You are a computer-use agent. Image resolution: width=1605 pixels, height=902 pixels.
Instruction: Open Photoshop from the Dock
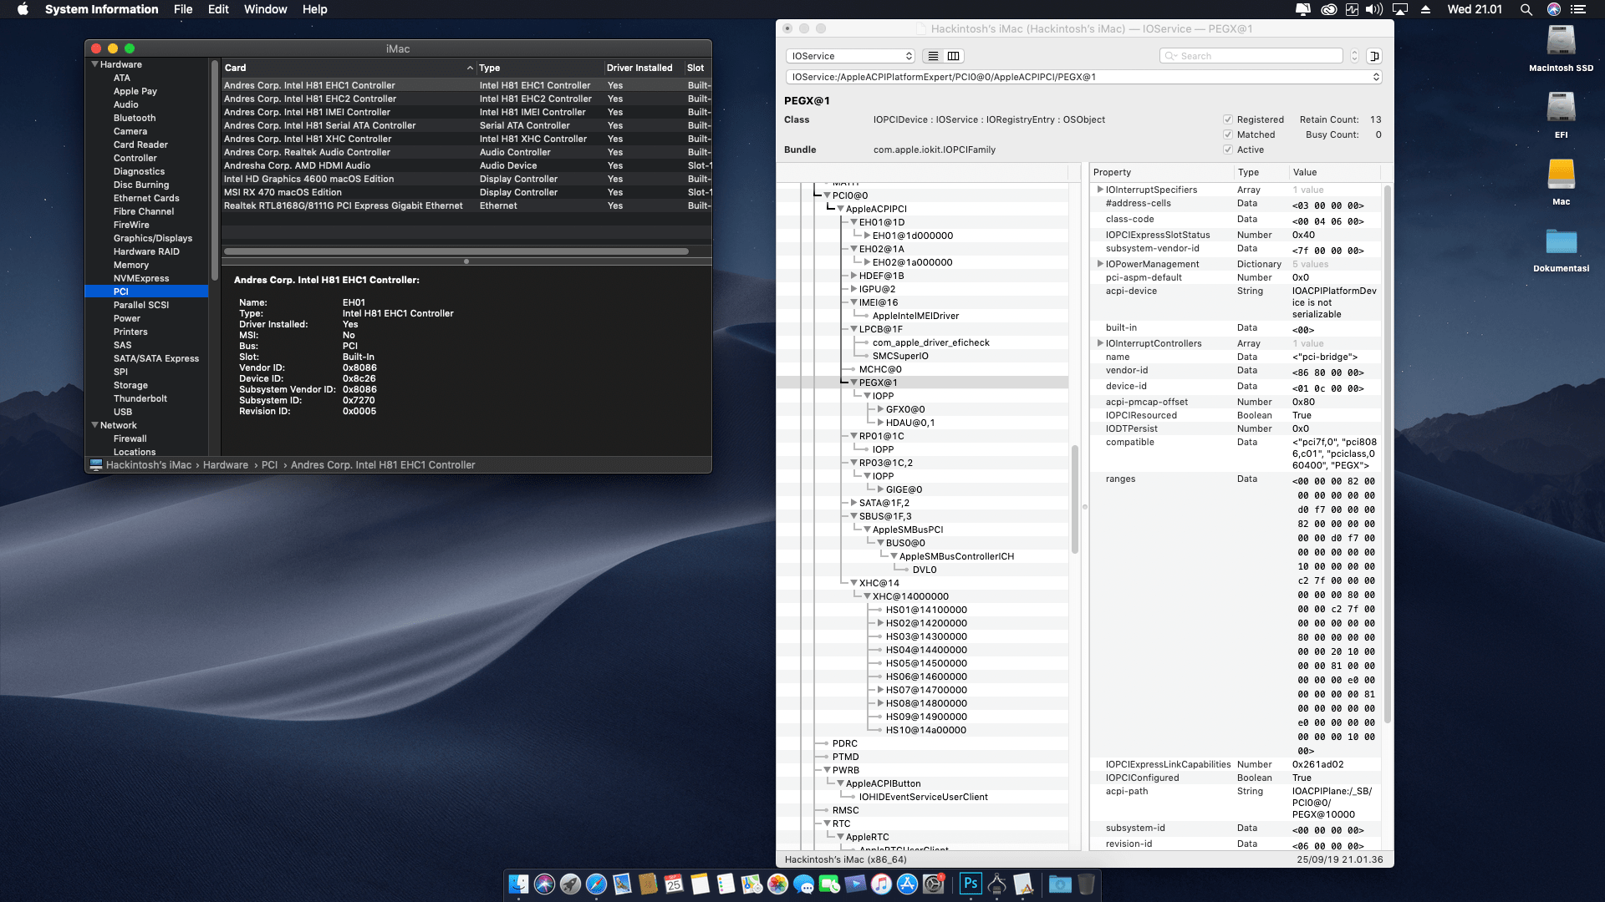pos(970,884)
